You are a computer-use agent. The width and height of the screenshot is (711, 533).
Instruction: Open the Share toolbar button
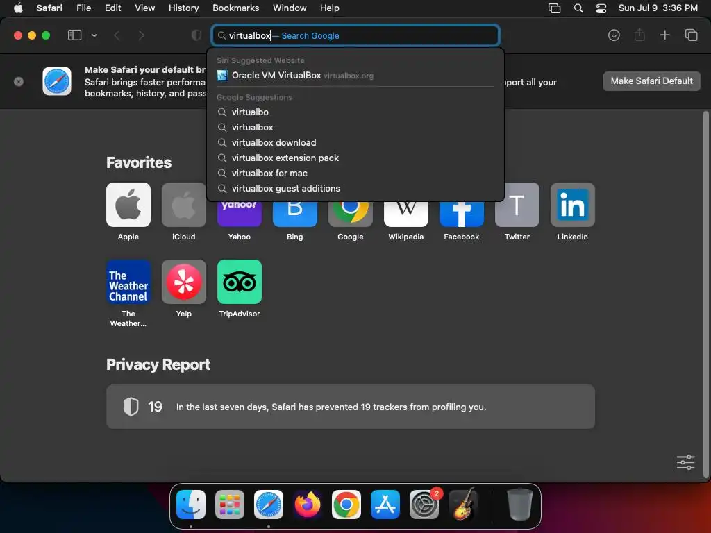[639, 35]
